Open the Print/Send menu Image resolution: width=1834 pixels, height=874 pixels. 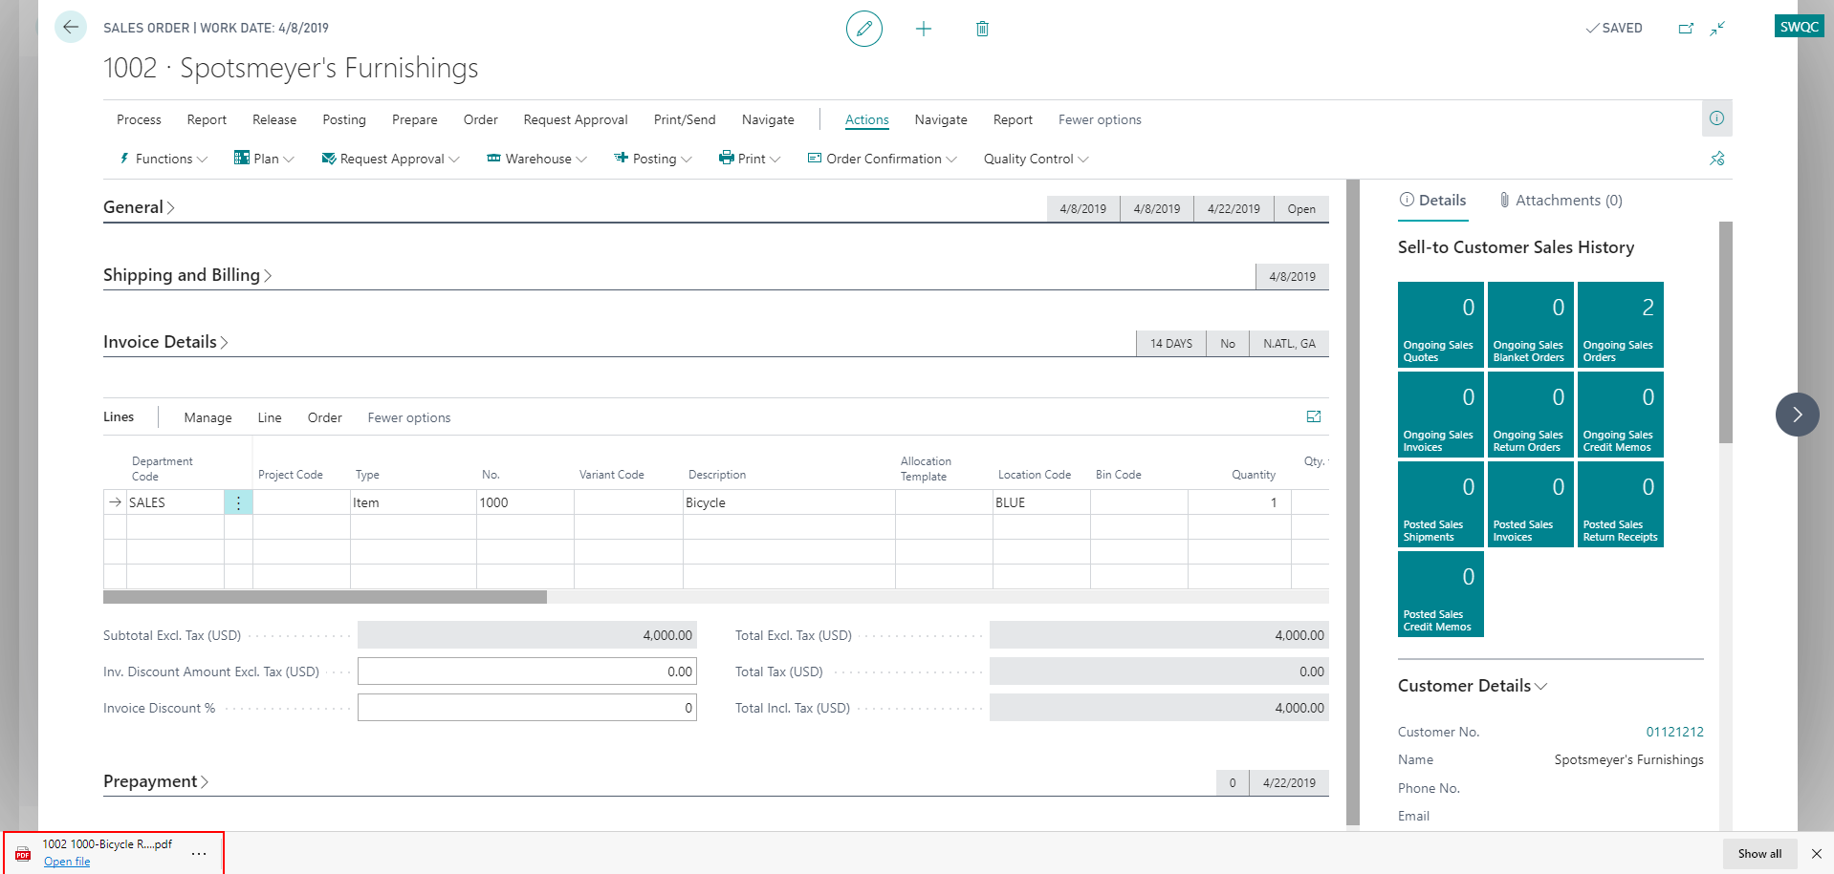point(685,119)
